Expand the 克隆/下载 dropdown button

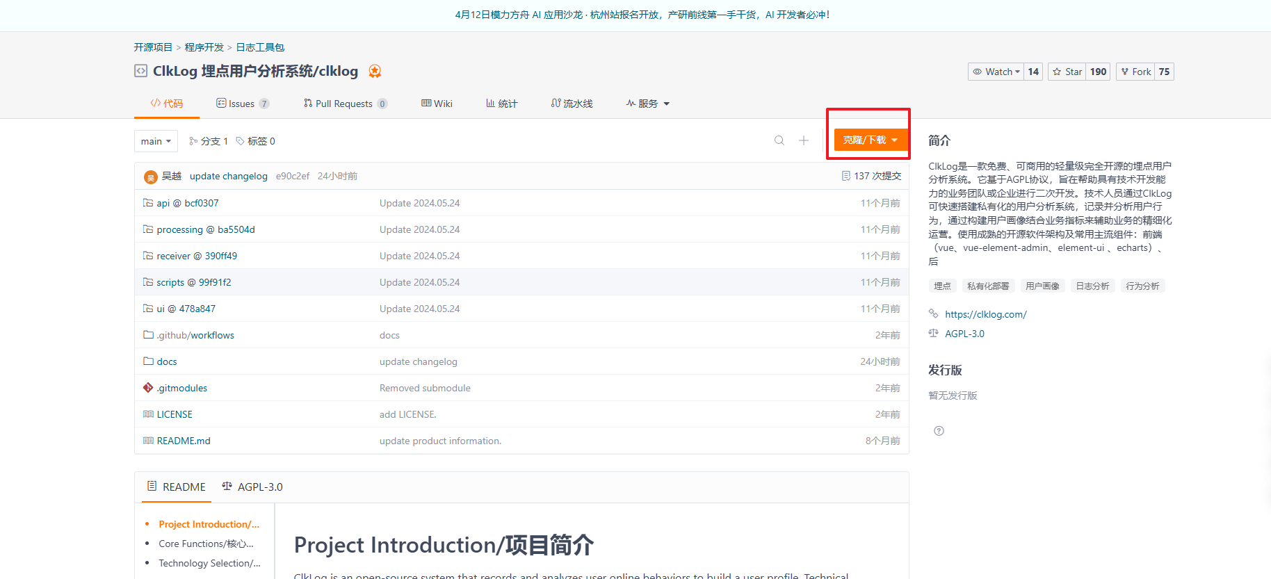871,140
